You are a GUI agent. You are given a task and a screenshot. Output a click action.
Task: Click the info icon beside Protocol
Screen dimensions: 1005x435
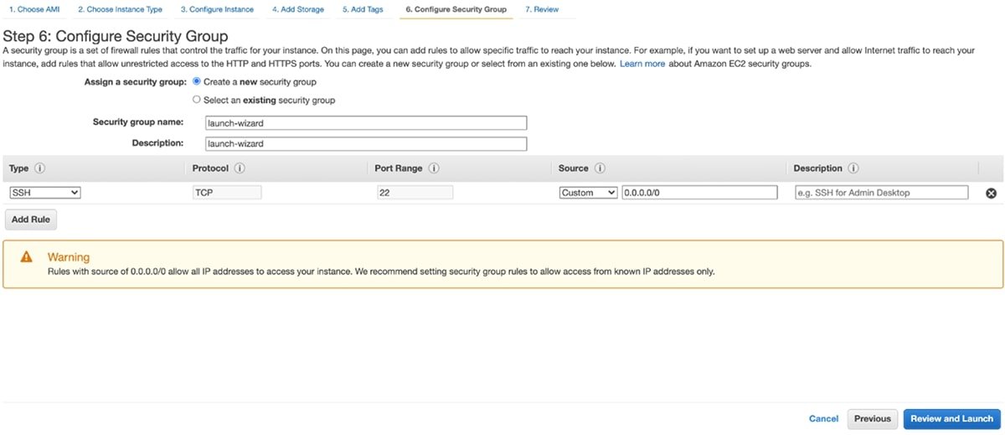pos(240,168)
